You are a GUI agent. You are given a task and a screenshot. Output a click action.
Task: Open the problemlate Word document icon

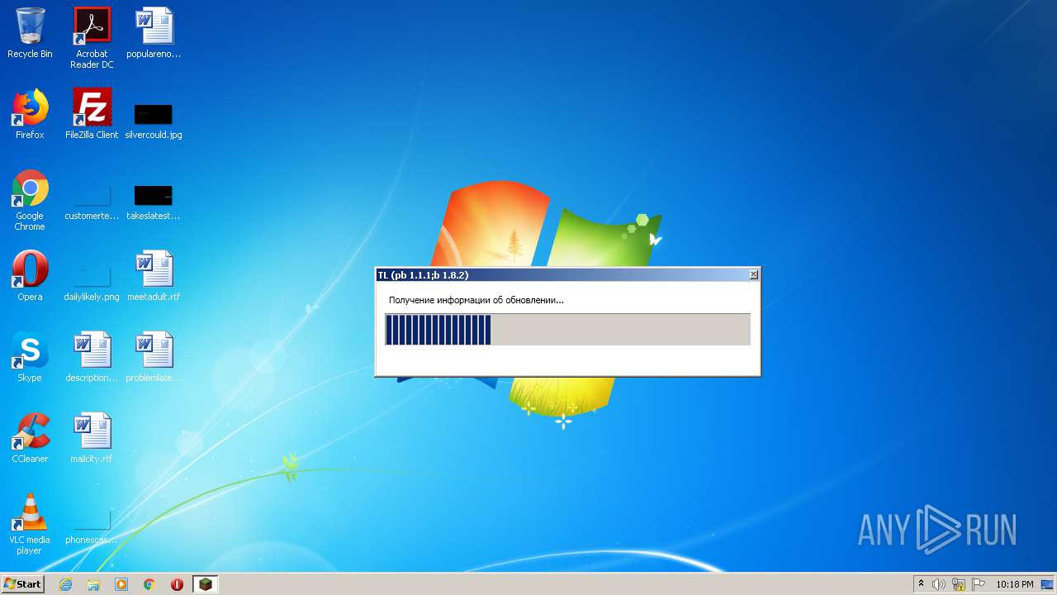point(154,357)
